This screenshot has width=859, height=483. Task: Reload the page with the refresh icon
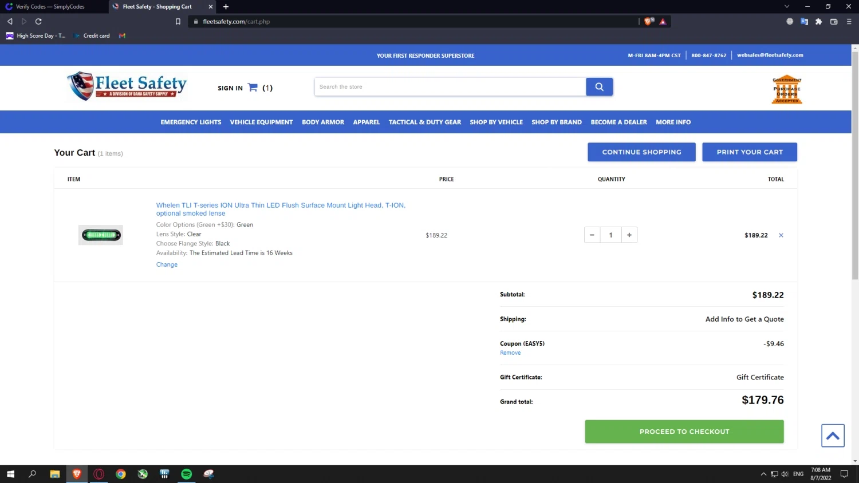(x=38, y=22)
